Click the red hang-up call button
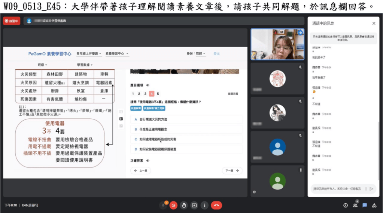Screen dimensions: 383x213 pyautogui.click(x=216, y=205)
